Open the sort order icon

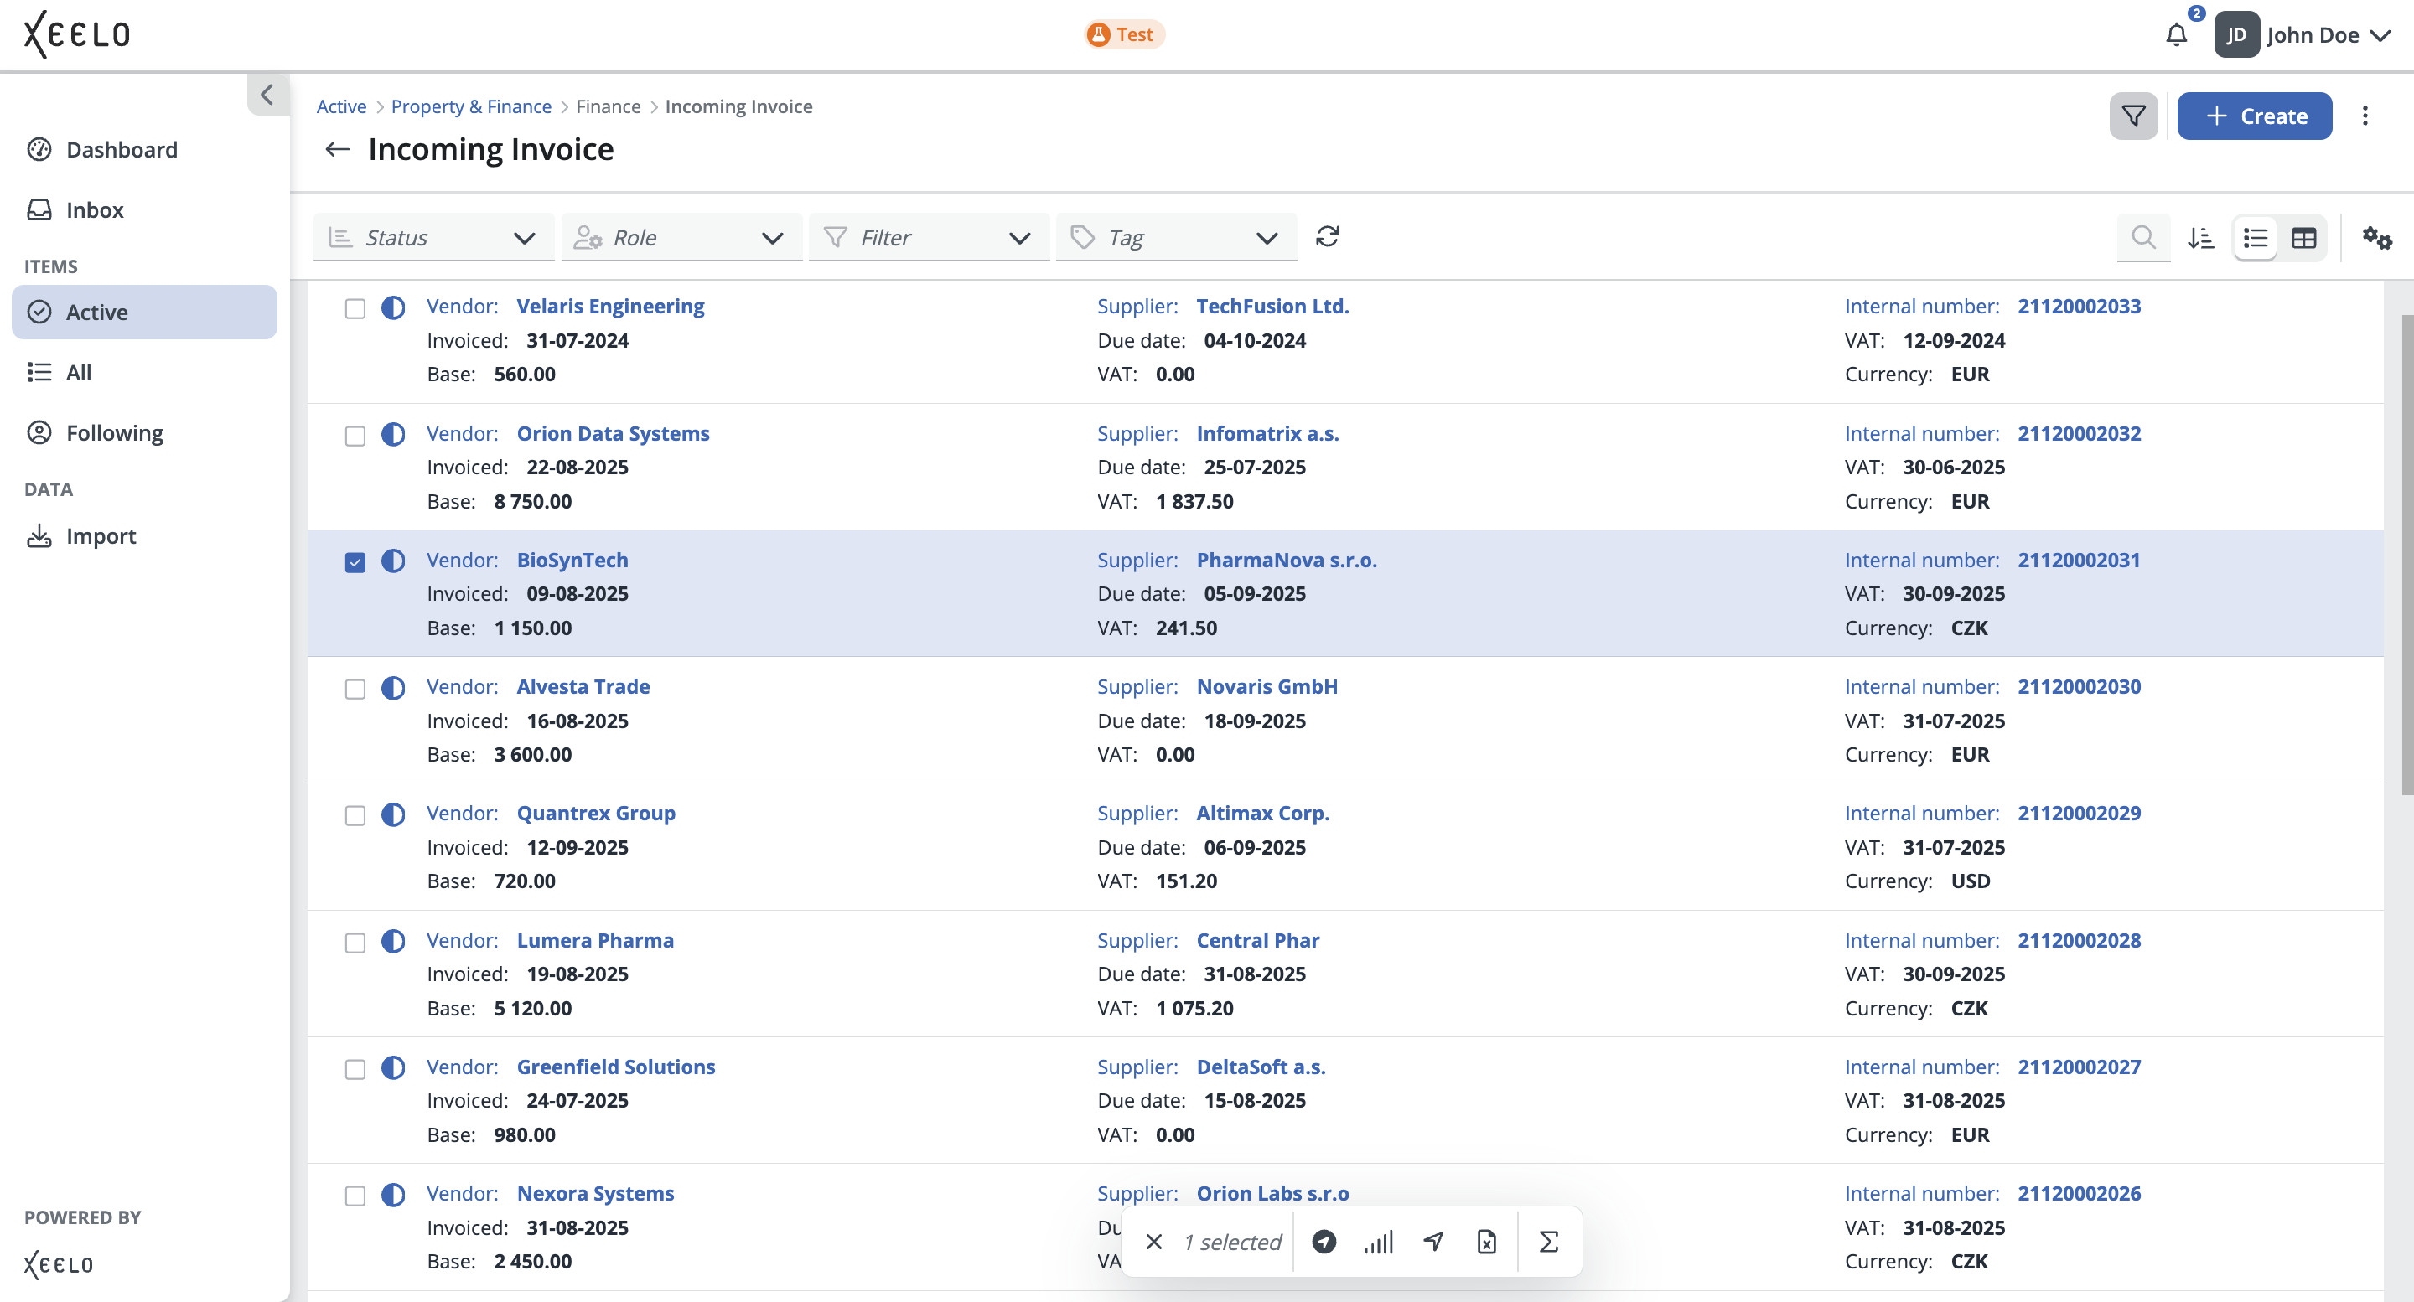(x=2200, y=238)
